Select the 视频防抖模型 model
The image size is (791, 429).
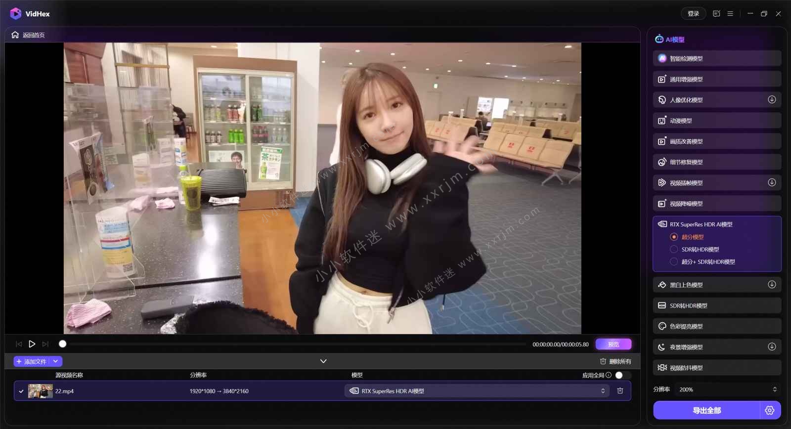(x=717, y=368)
